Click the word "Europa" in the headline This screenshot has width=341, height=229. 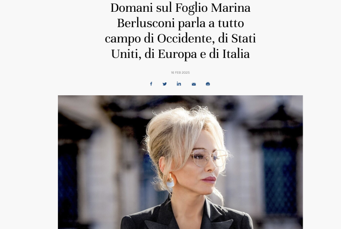coord(177,54)
